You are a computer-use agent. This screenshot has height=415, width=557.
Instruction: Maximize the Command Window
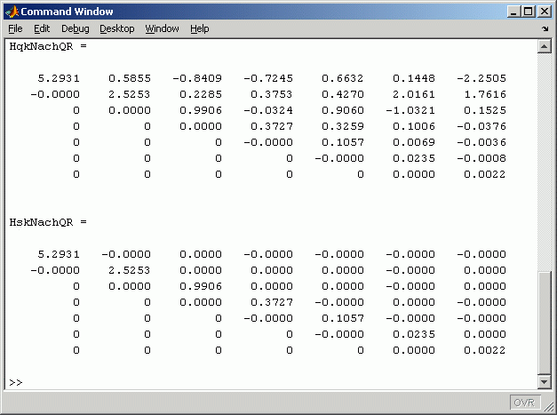coord(530,12)
